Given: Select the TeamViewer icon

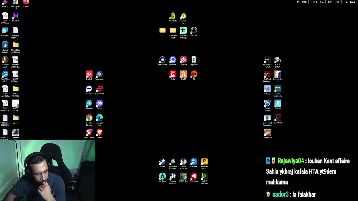Looking at the screenshot, I should coord(89,90).
